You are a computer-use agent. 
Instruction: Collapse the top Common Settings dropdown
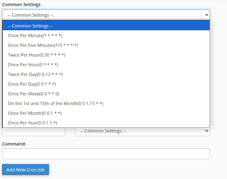point(106,15)
